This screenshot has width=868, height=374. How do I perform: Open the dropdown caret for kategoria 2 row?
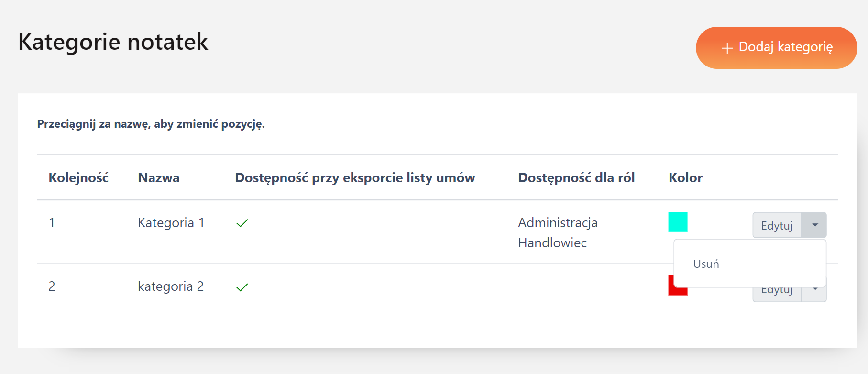click(x=814, y=292)
